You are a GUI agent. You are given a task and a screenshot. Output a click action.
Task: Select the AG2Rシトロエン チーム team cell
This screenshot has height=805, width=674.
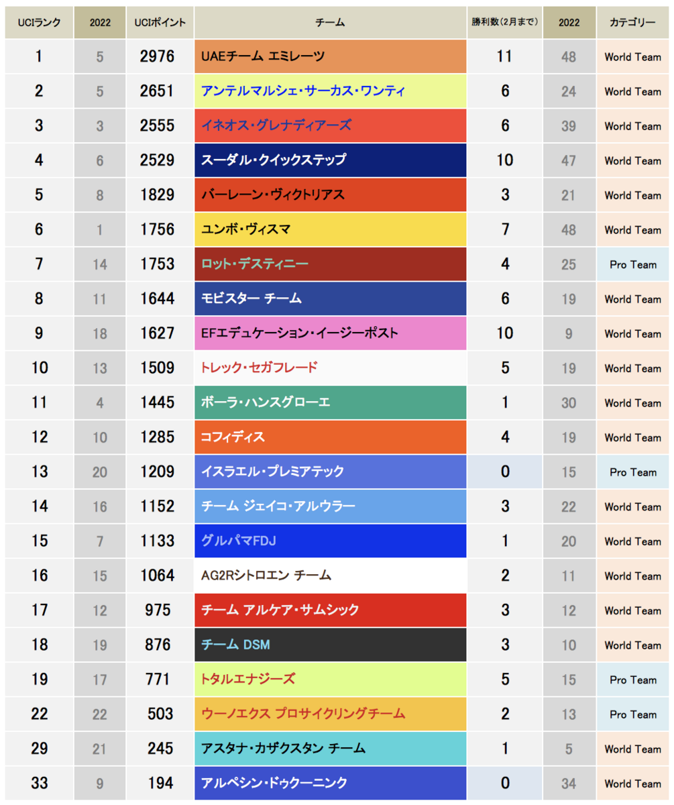pyautogui.click(x=330, y=576)
